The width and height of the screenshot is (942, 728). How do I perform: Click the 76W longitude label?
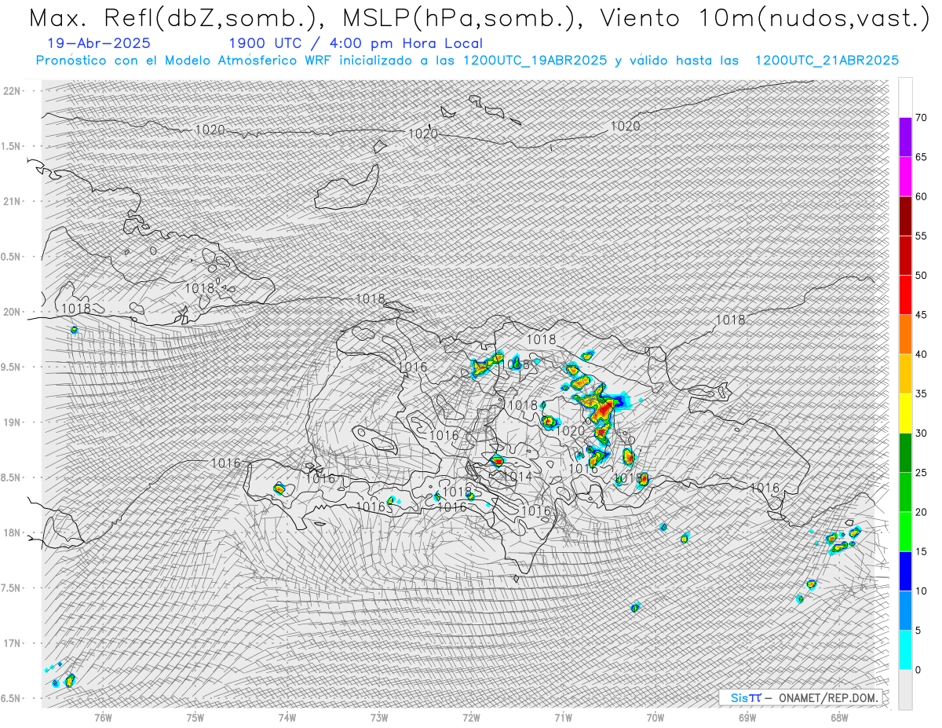click(x=103, y=718)
